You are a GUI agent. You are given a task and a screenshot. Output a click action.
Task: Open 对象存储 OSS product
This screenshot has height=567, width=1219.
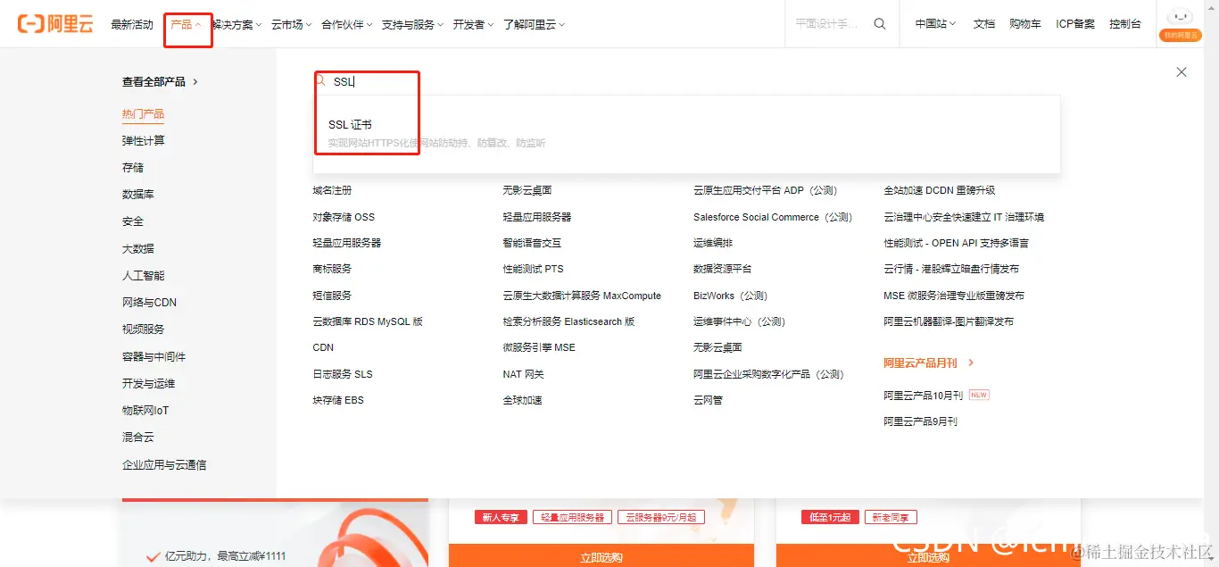344,217
